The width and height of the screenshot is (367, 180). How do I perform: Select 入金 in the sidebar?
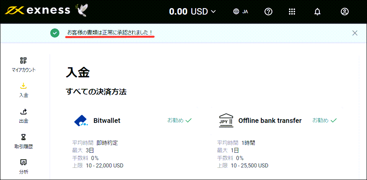click(24, 90)
